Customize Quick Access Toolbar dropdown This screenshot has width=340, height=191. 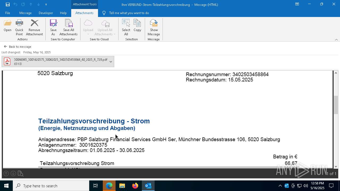(46, 5)
